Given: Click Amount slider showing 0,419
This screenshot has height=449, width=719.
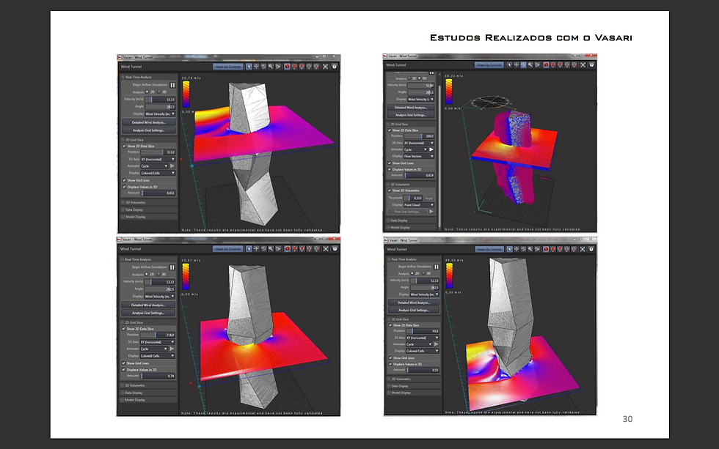Looking at the screenshot, I should coord(419,175).
